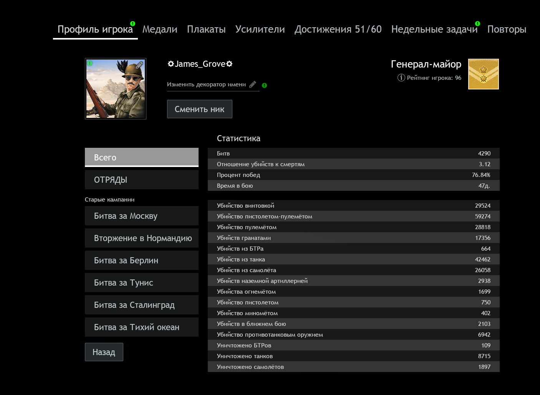Open the Усилители tab
540x395 pixels.
click(x=260, y=30)
